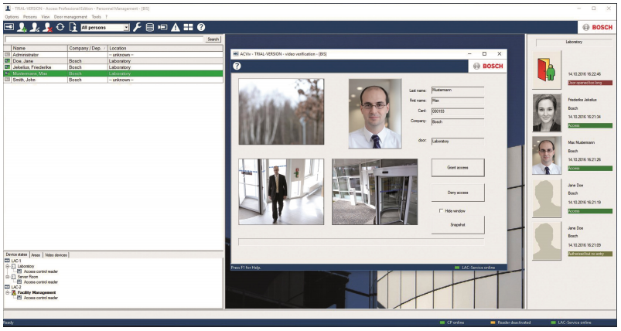Click the card icon beside Jekelius, Friederike
This screenshot has height=331, width=621.
[x=7, y=67]
